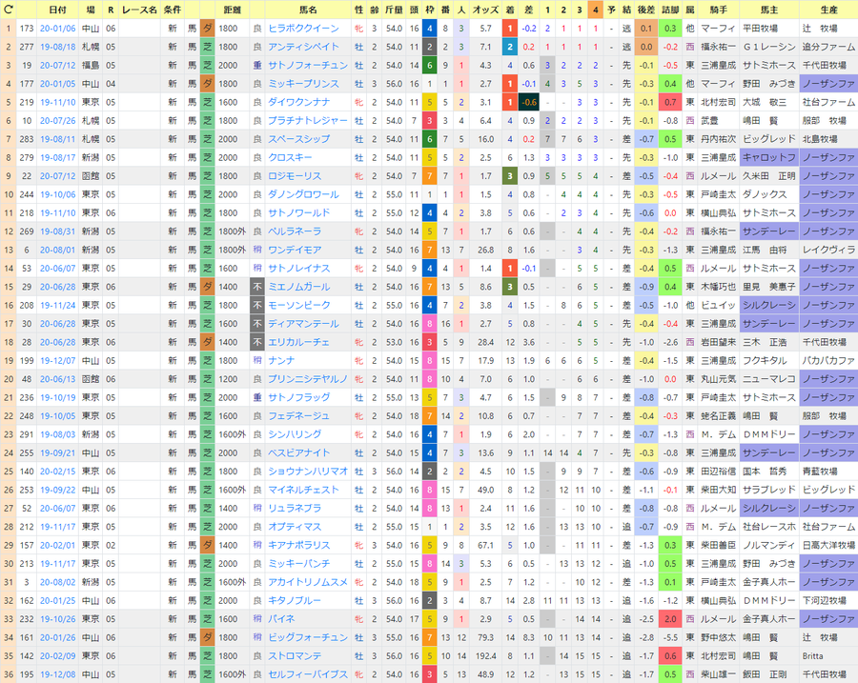
Task: Sort by オッズ column header
Action: coord(485,10)
